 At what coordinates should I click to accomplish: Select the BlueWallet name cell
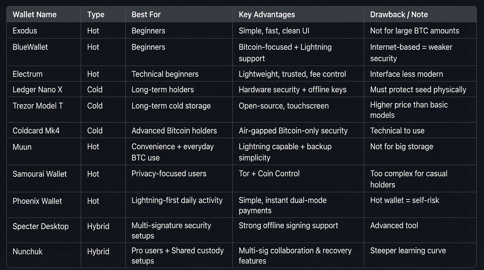30,47
